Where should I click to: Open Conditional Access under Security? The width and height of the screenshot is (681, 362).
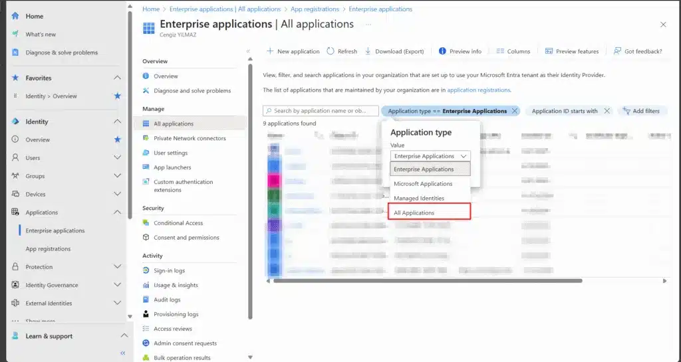178,223
